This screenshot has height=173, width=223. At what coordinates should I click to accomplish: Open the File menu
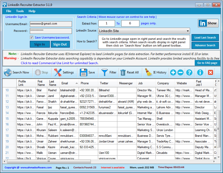(x=9, y=11)
